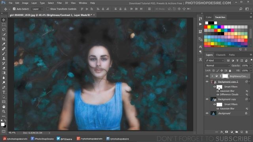Viewport: 253px width, 142px height.
Task: Select the Quick Selection tool
Action: click(4, 34)
